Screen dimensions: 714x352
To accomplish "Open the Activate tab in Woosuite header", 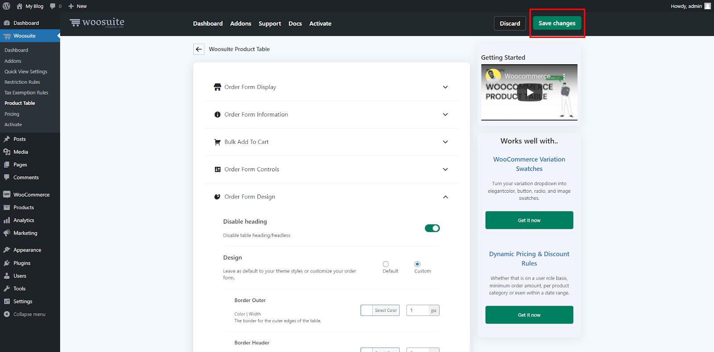I will pos(320,24).
